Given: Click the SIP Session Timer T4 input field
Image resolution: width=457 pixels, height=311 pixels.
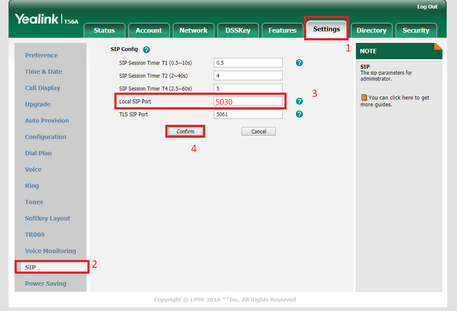Looking at the screenshot, I should pyautogui.click(x=248, y=88).
